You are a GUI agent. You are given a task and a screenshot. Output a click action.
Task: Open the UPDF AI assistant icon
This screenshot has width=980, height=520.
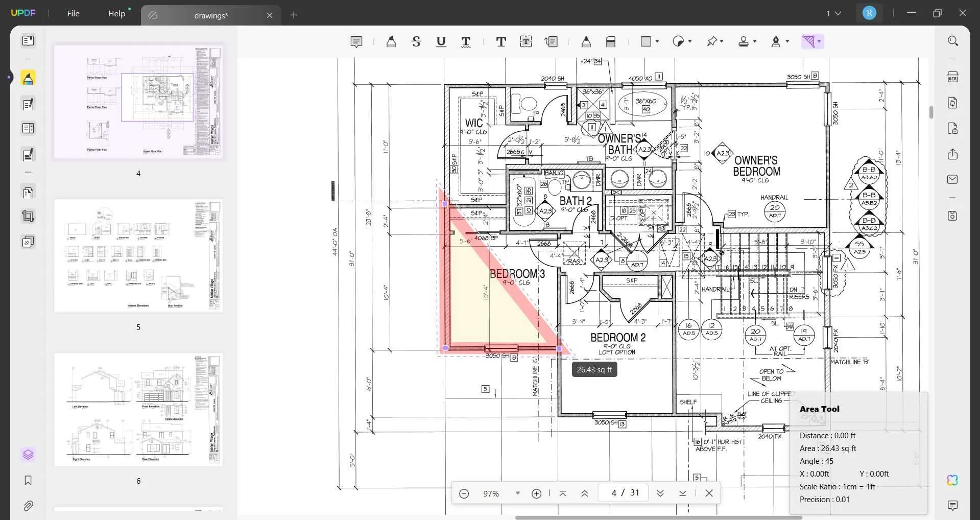[952, 480]
